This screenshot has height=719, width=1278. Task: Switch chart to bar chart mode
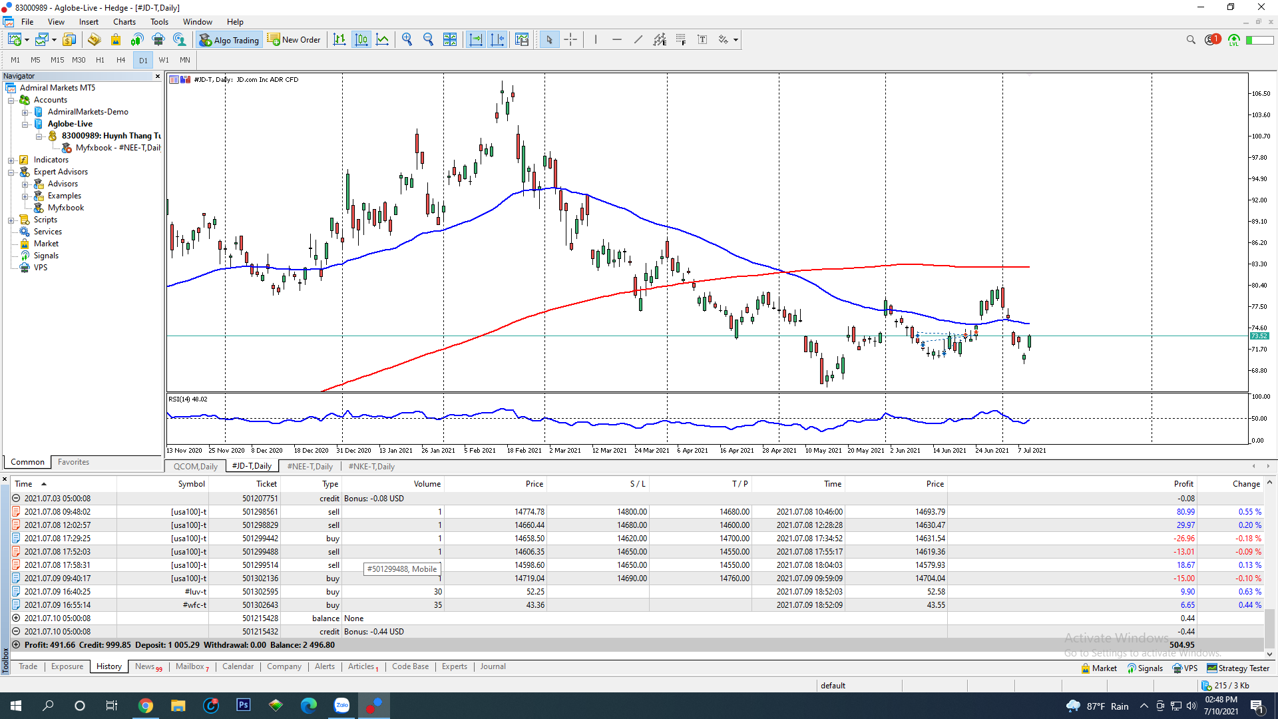339,40
